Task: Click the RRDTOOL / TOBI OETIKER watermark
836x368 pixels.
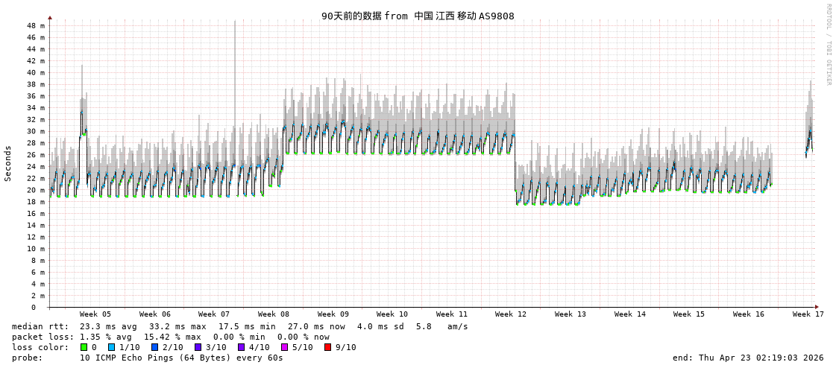Action: pyautogui.click(x=828, y=45)
